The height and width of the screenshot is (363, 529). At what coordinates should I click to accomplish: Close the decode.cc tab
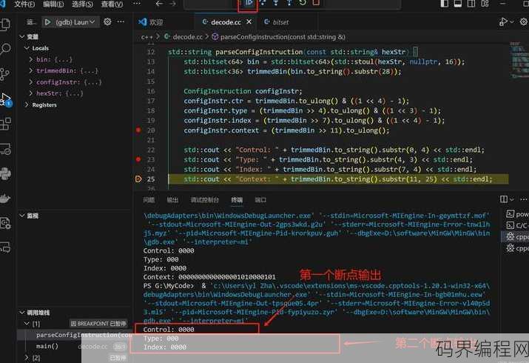click(249, 21)
